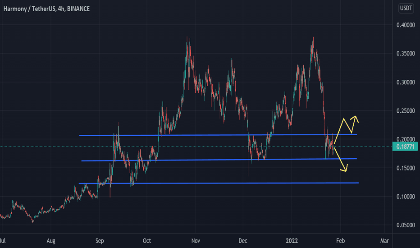The image size is (420, 248).
Task: Select the middle blue horizontal line
Action: (x=219, y=160)
